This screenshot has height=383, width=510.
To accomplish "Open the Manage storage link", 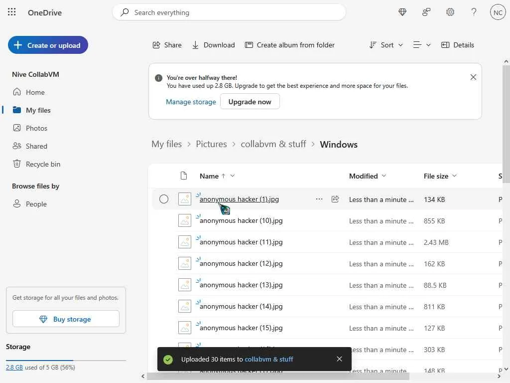I will [x=191, y=102].
